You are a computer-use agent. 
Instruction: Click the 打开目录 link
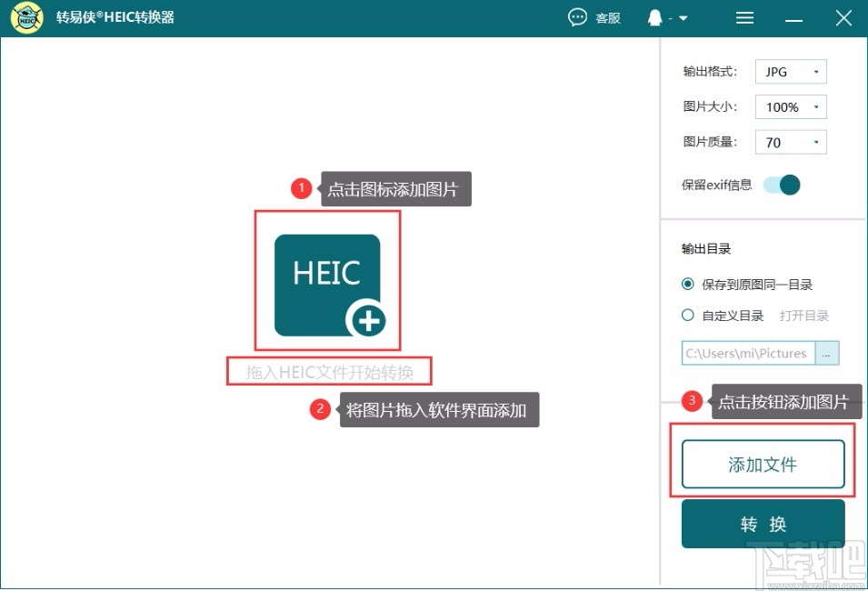coord(803,315)
